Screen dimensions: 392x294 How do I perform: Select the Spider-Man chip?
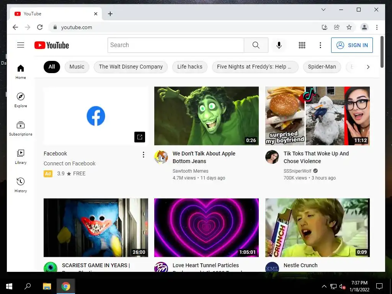[322, 67]
